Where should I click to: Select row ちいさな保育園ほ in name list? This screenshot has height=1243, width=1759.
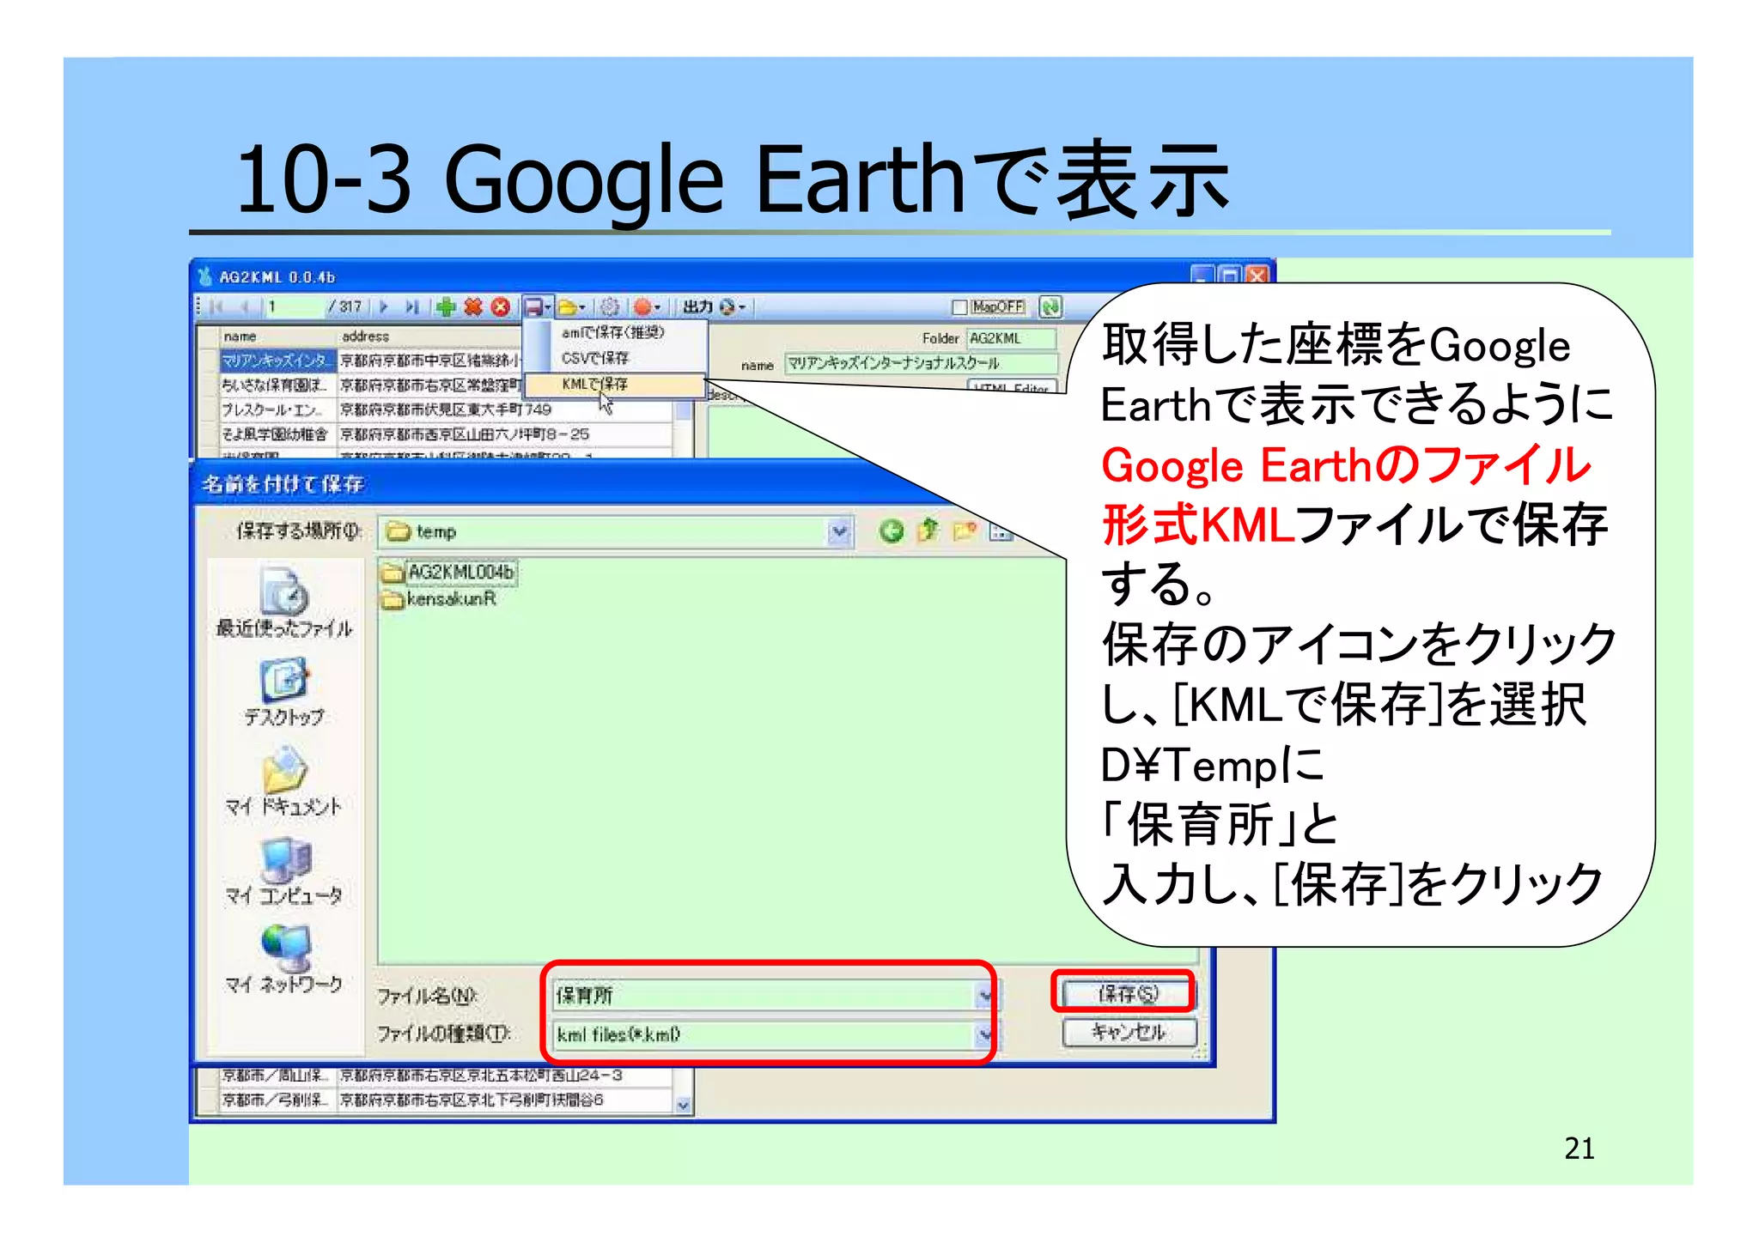[x=277, y=385]
